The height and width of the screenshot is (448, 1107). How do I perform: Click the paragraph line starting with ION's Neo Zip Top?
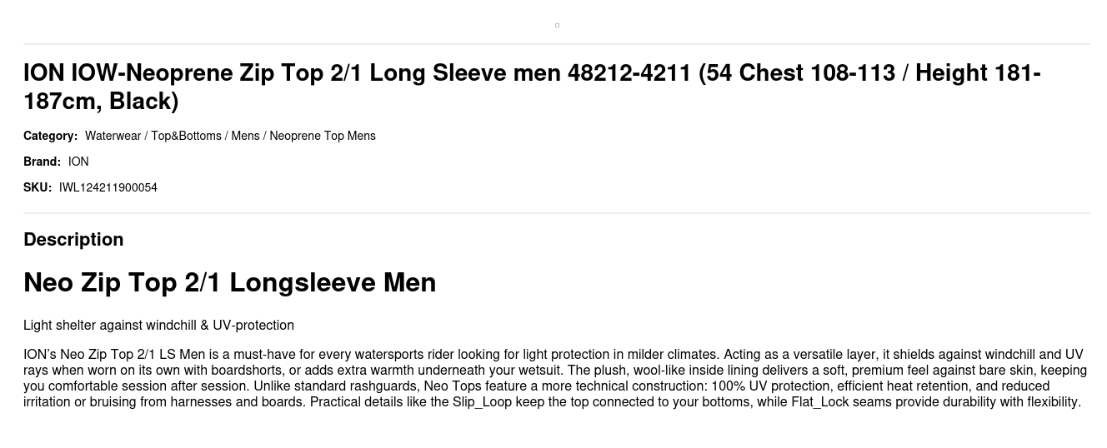point(553,354)
